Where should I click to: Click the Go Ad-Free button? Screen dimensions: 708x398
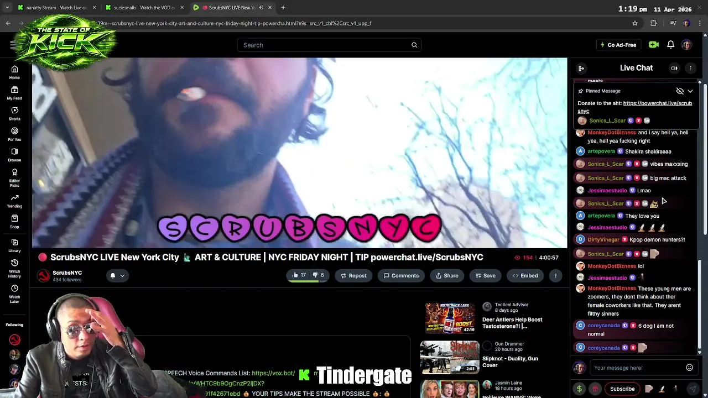coord(618,45)
